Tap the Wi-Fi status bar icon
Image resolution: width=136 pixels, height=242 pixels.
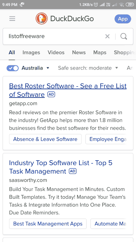(121, 5)
